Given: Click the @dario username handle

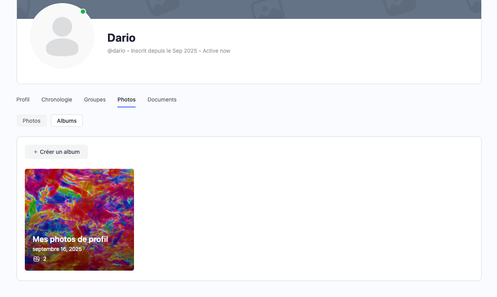Looking at the screenshot, I should pos(116,51).
